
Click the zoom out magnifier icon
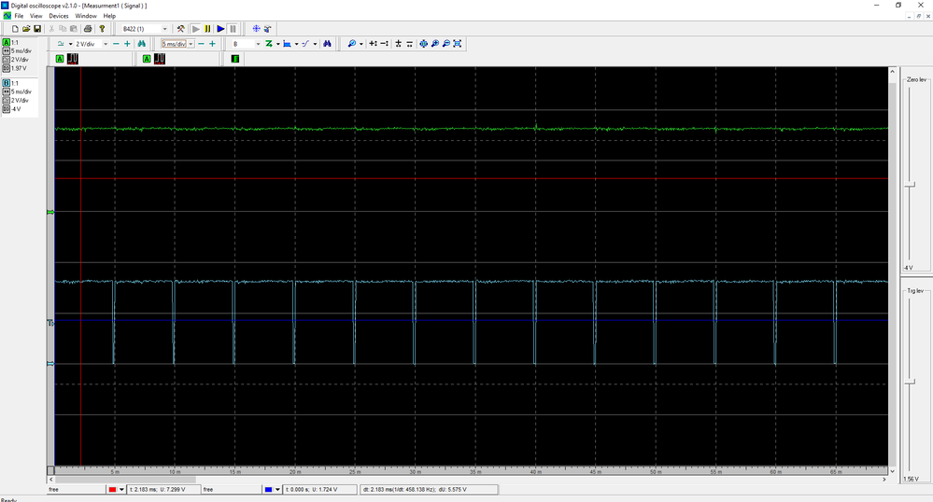(x=446, y=44)
